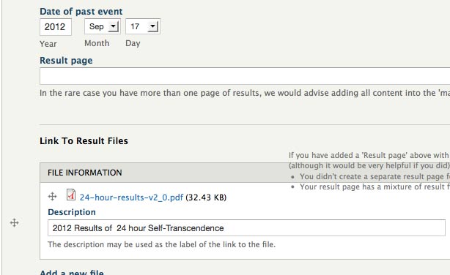Image resolution: width=450 pixels, height=275 pixels.
Task: Click the 'Add a new file' label
Action: (72, 272)
